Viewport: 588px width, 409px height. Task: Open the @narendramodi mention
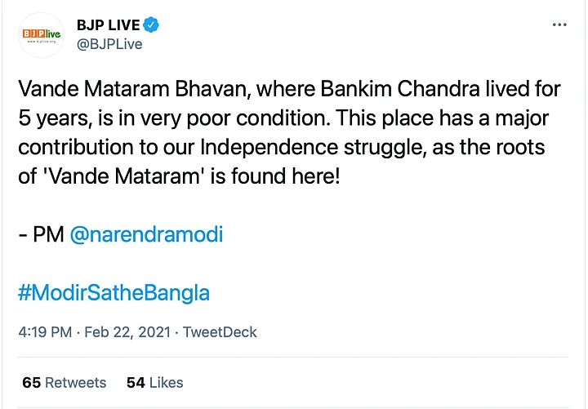(146, 235)
